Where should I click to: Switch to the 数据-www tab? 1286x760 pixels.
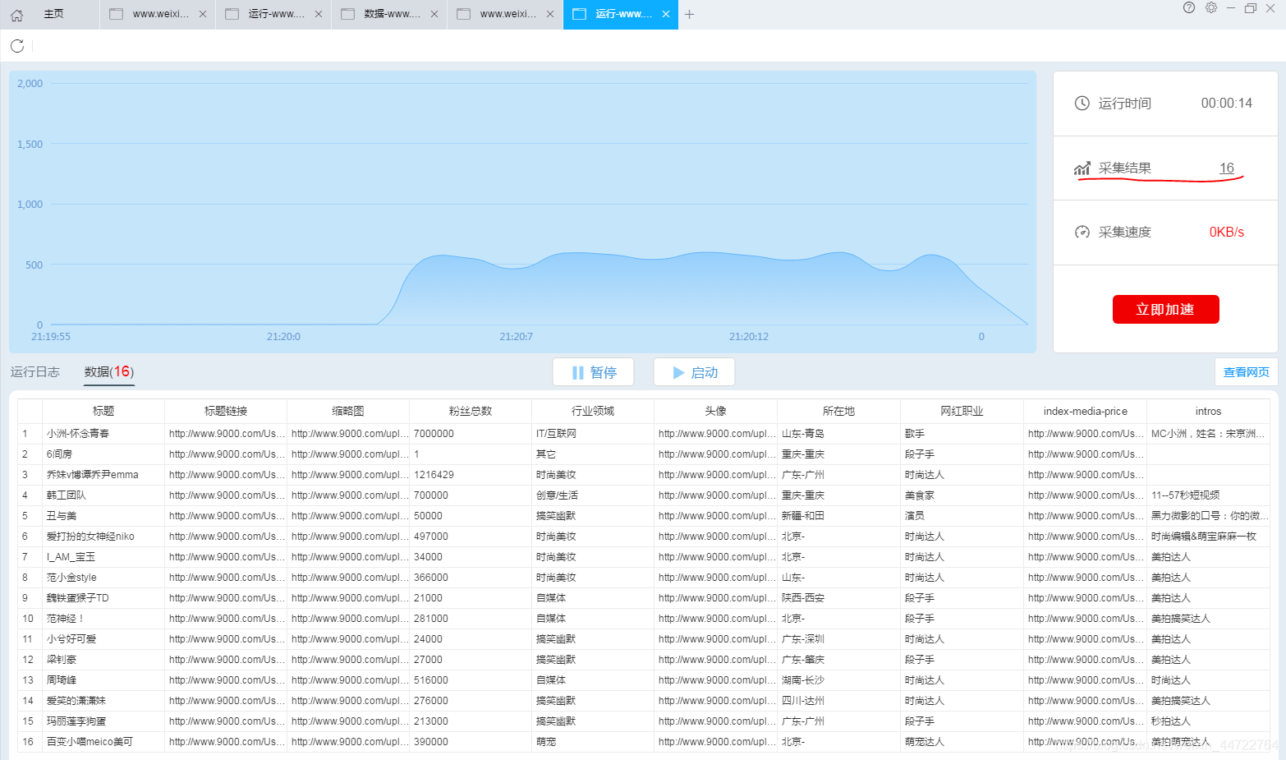pyautogui.click(x=390, y=14)
